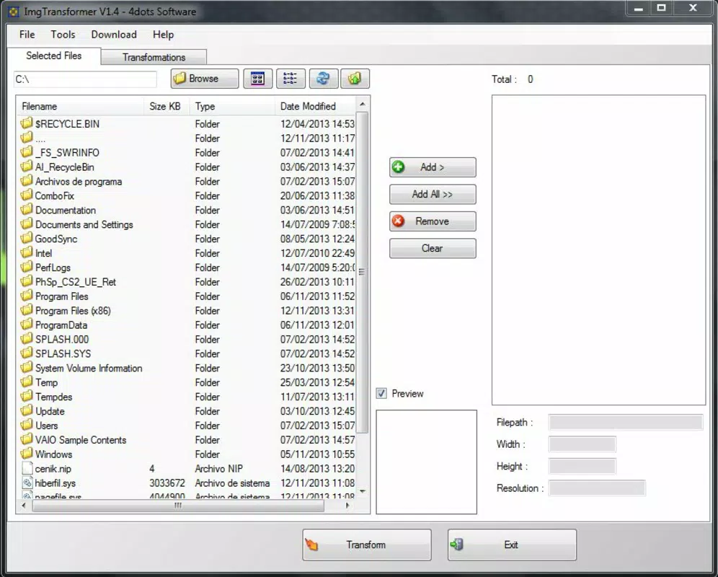Click the Add > button

433,167
